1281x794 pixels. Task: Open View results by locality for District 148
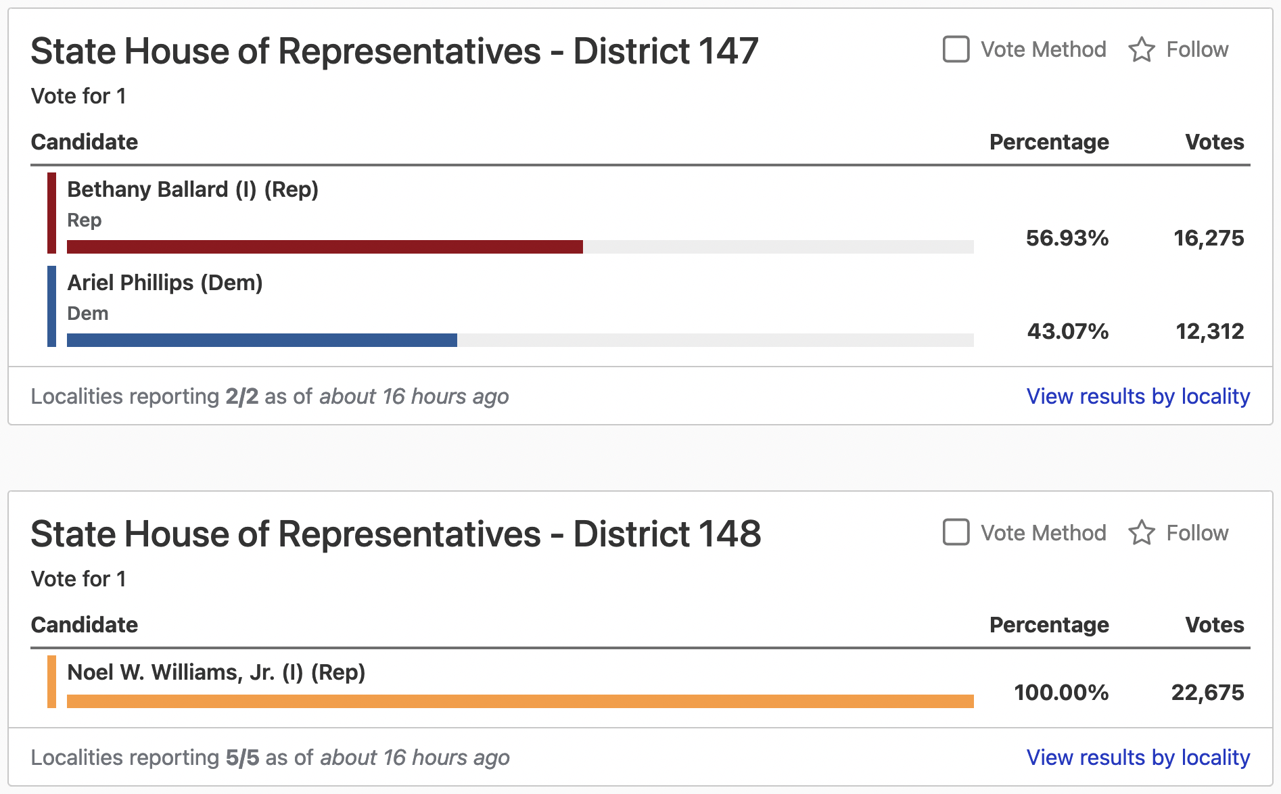click(x=1138, y=757)
